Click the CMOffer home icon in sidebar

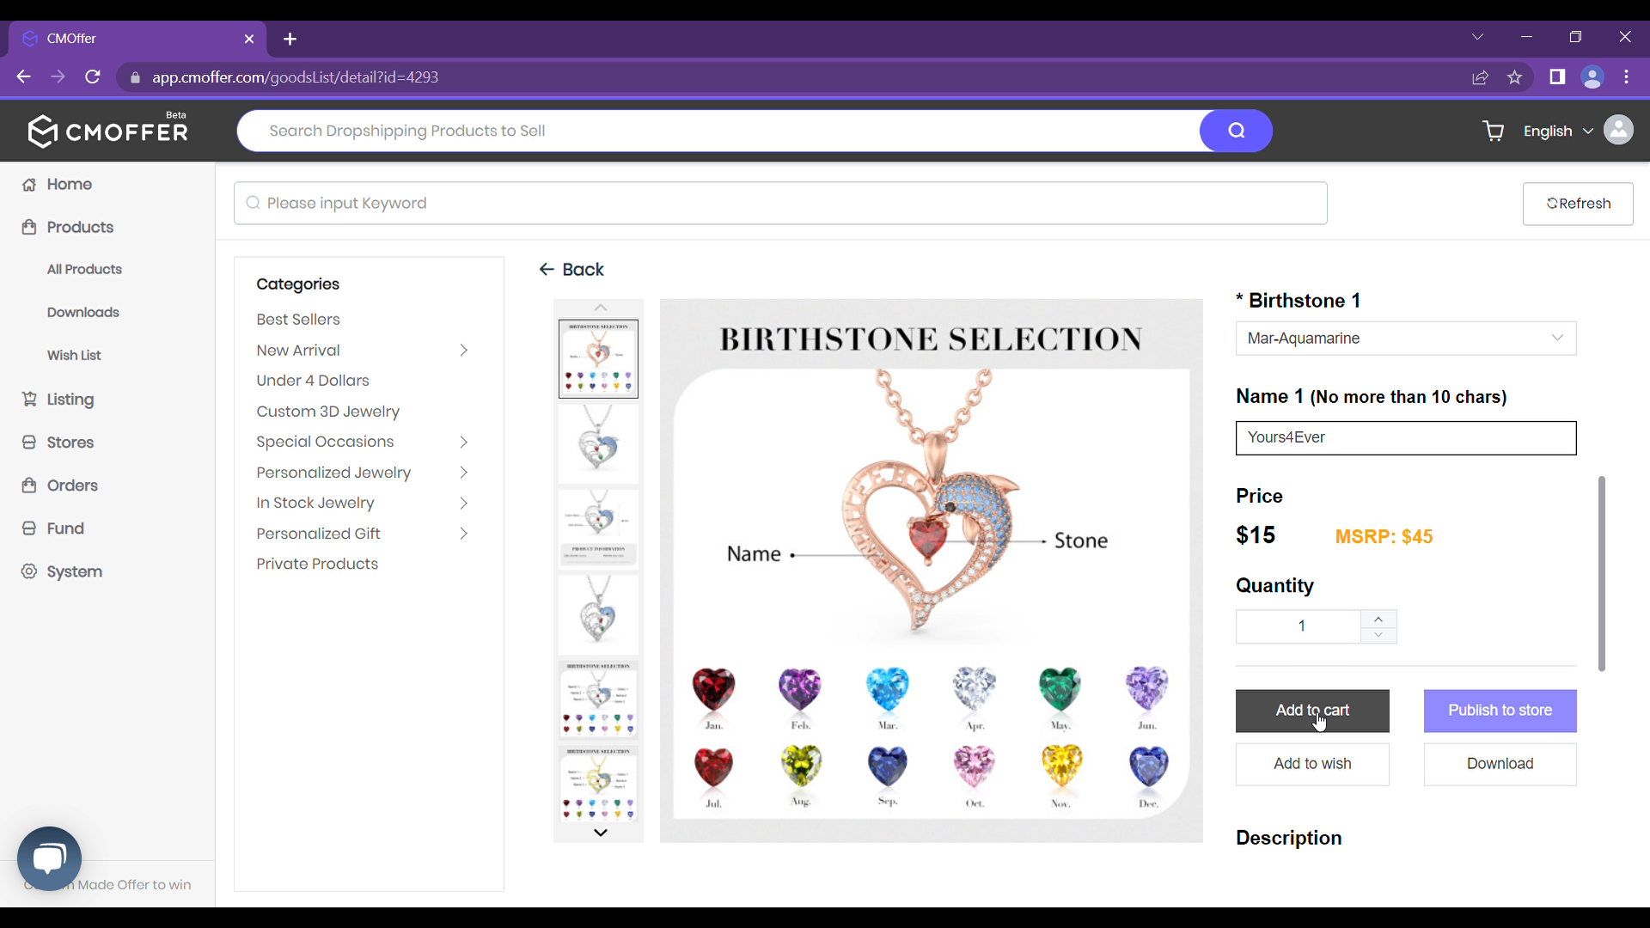point(28,184)
